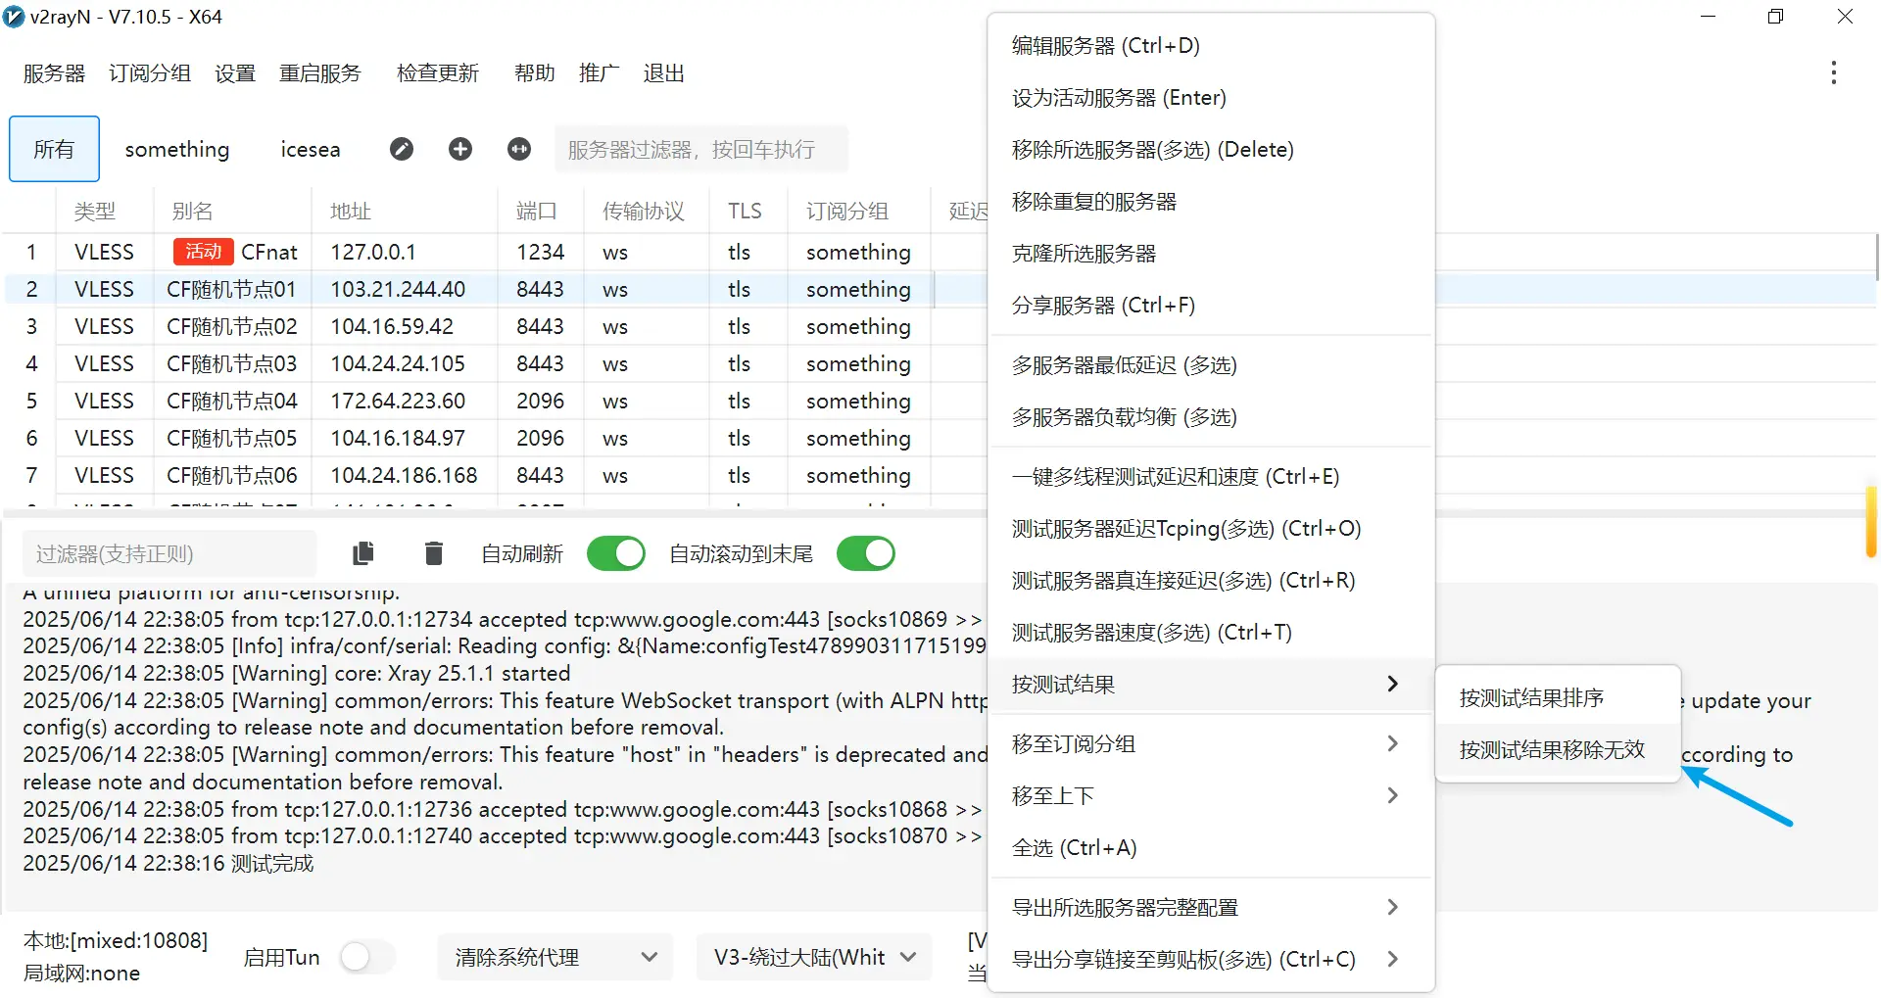1881x998 pixels.
Task: Select the 所有 tab
Action: click(54, 149)
